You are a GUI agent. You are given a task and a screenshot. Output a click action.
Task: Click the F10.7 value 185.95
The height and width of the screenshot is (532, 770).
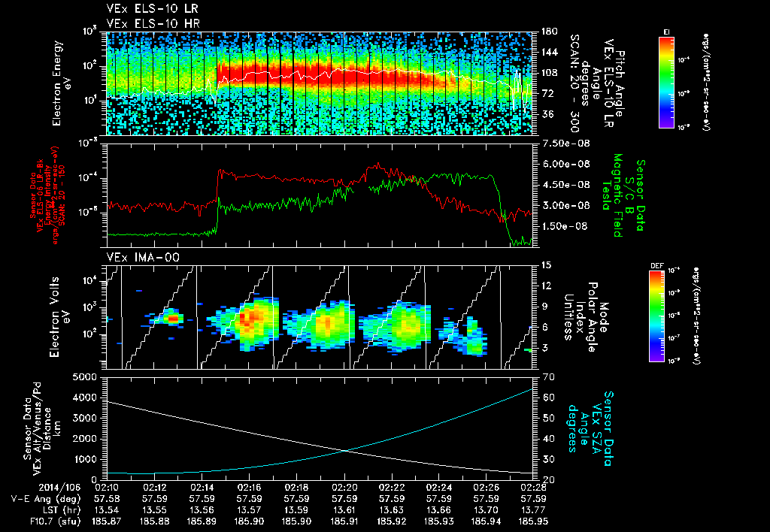click(x=533, y=521)
